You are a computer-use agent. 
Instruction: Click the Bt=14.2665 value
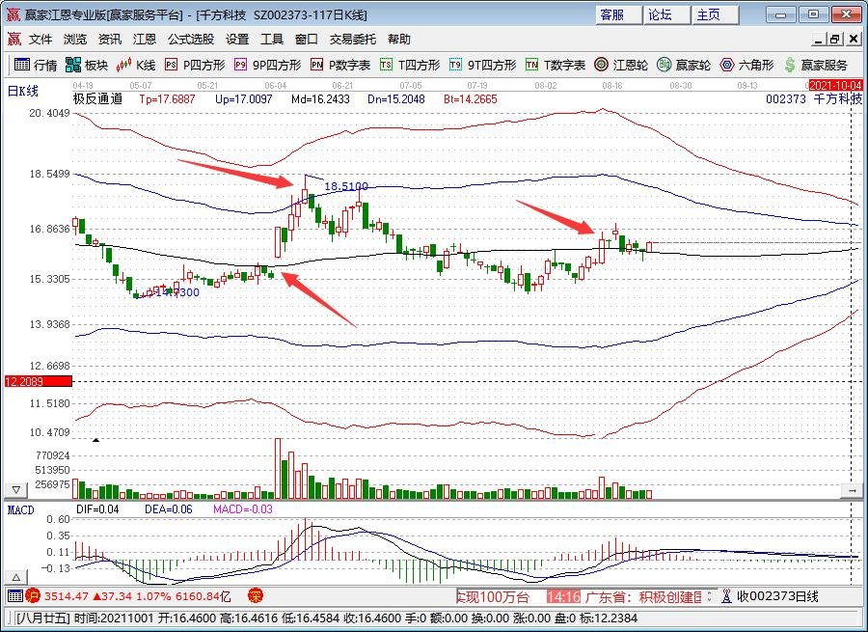coord(471,99)
